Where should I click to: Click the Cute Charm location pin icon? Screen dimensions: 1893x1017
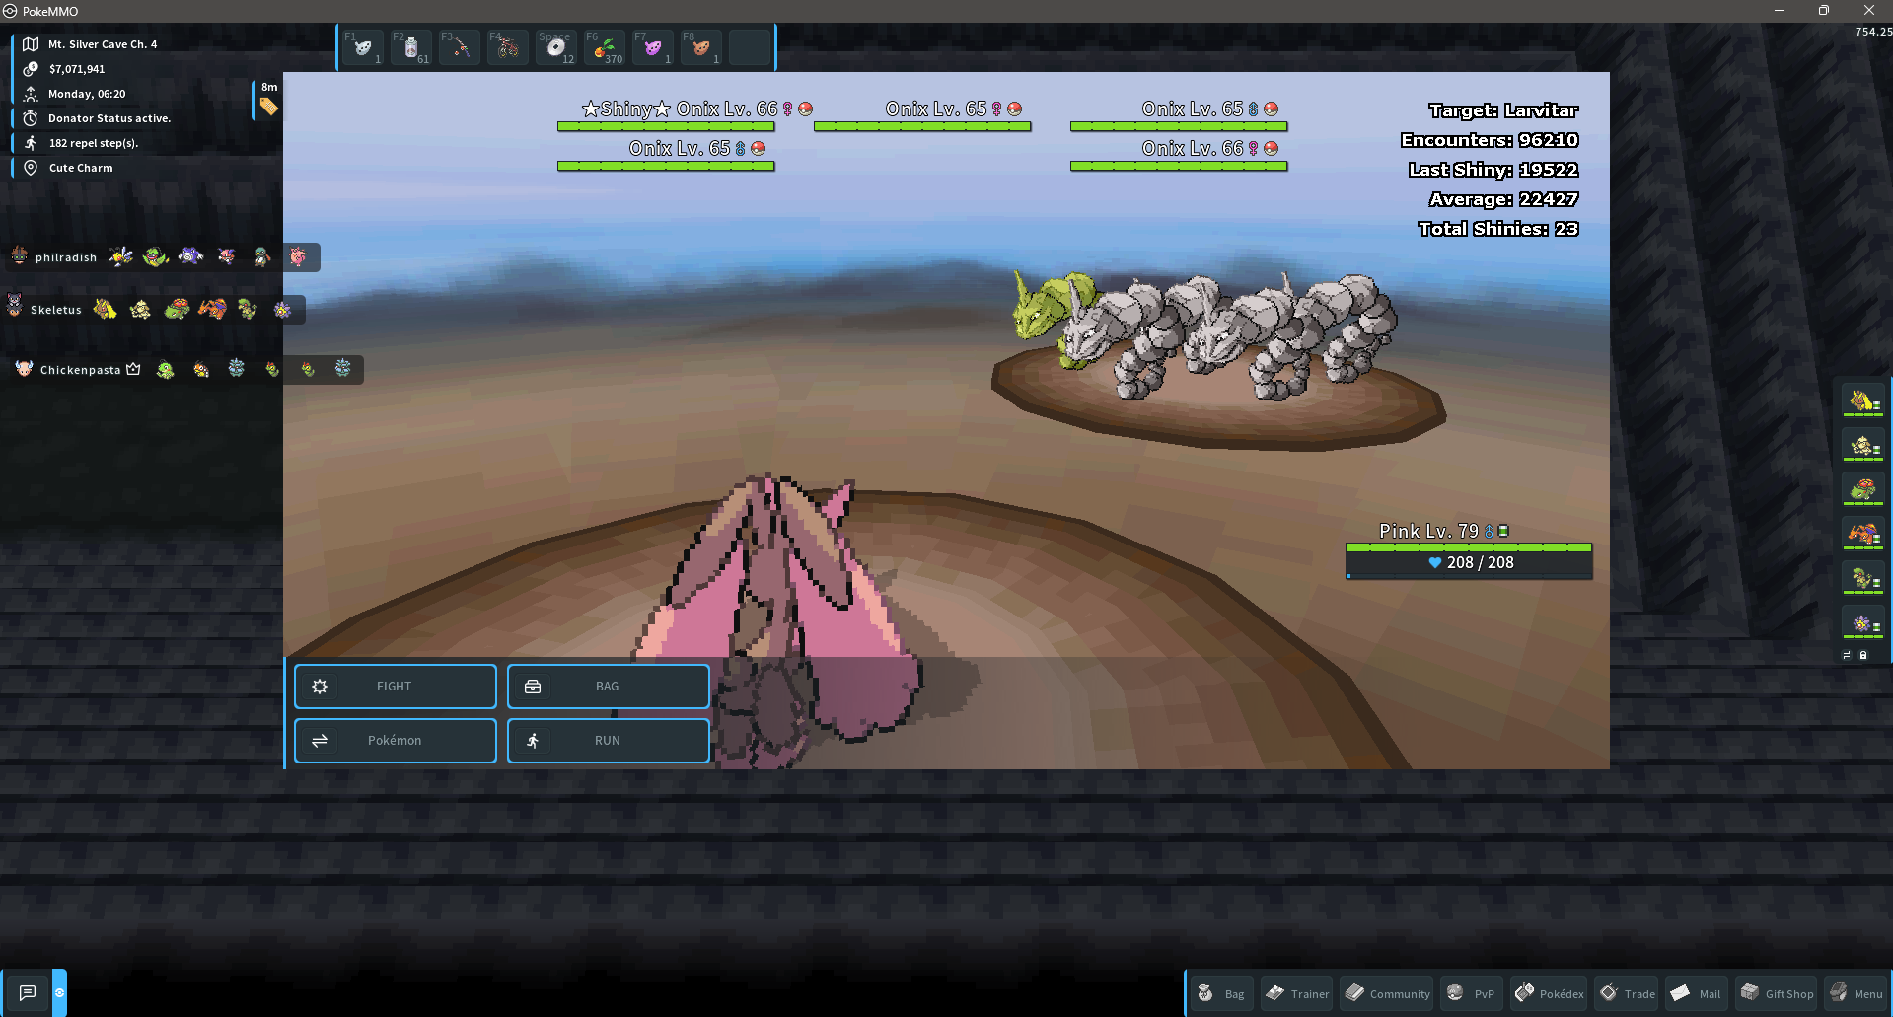pos(31,168)
